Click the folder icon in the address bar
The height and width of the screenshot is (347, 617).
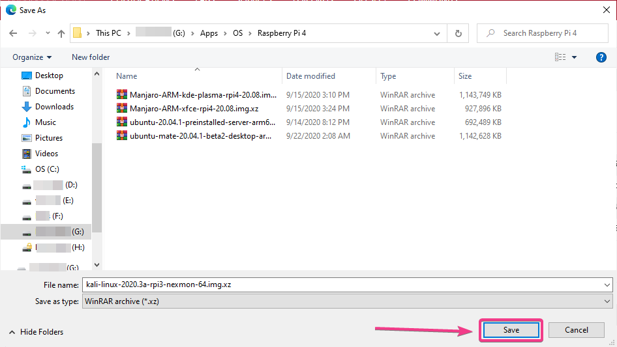point(78,33)
